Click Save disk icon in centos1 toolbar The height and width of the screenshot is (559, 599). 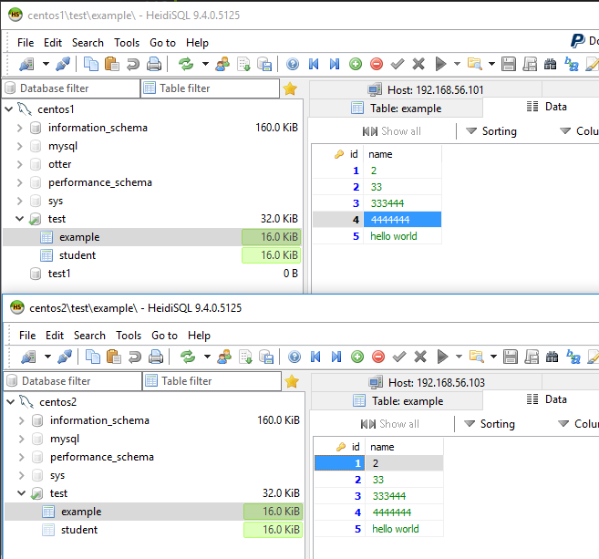[509, 64]
